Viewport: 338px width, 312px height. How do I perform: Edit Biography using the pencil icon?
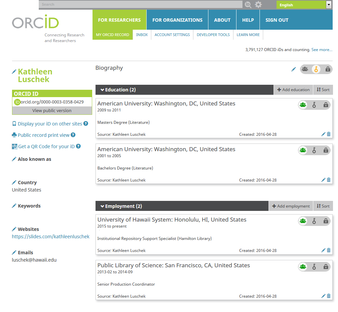[x=294, y=69]
